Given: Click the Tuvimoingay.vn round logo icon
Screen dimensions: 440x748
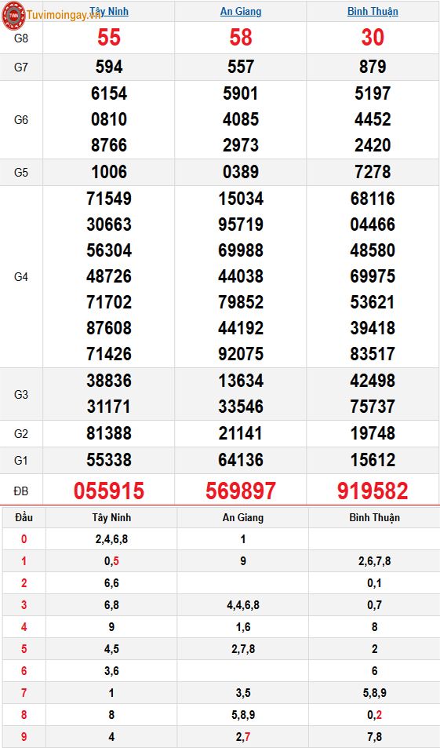Looking at the screenshot, I should tap(13, 14).
